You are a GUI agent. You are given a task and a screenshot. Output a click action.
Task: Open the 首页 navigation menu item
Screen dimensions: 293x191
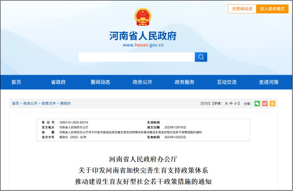click(x=16, y=82)
